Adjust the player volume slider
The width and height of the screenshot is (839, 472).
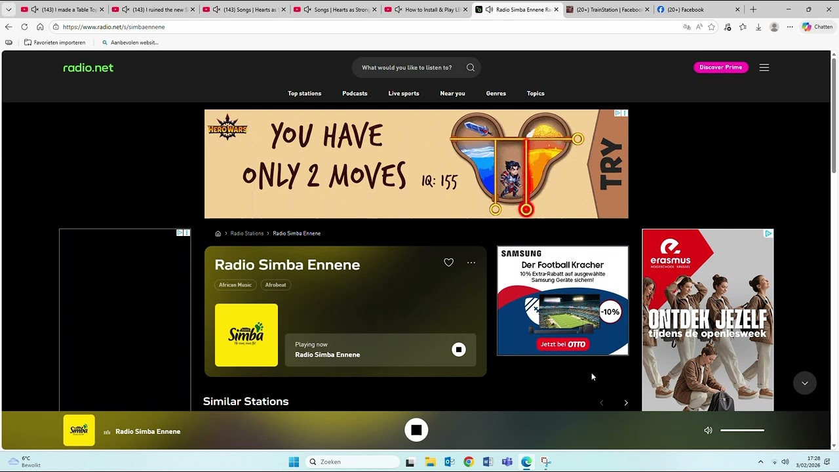click(x=743, y=430)
